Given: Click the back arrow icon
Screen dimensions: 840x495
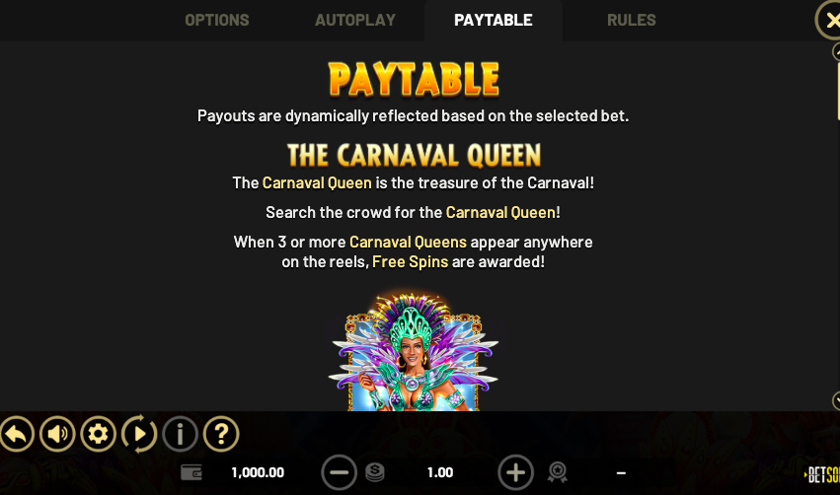Looking at the screenshot, I should pyautogui.click(x=17, y=434).
